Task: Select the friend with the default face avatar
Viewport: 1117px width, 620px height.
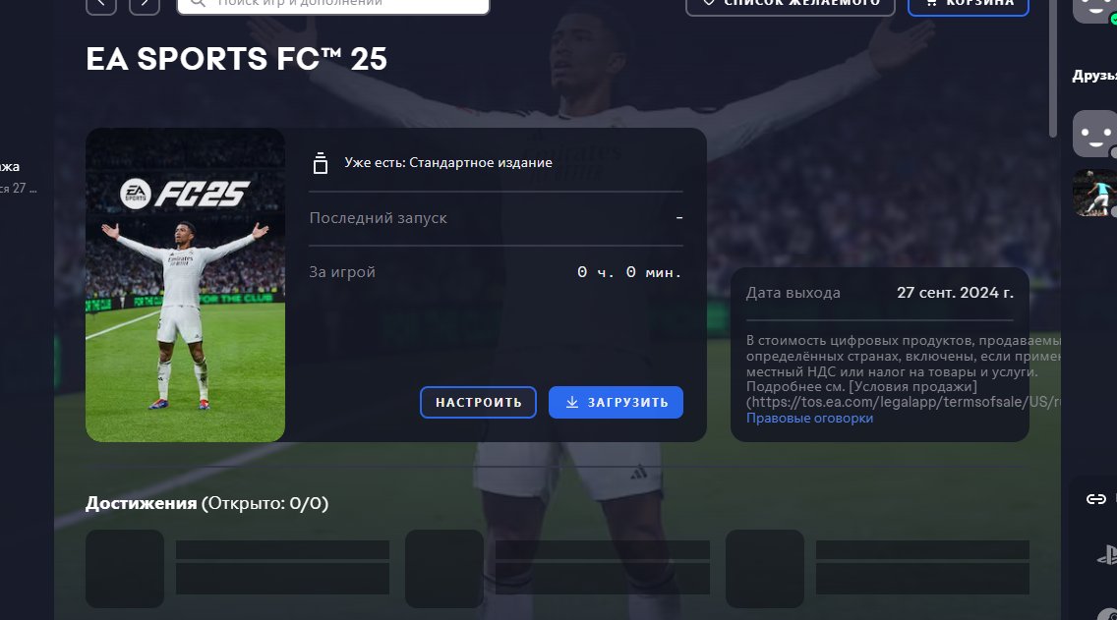Action: [x=1095, y=134]
